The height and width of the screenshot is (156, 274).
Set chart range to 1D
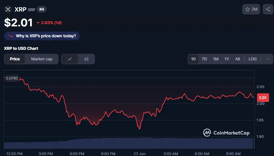(193, 59)
